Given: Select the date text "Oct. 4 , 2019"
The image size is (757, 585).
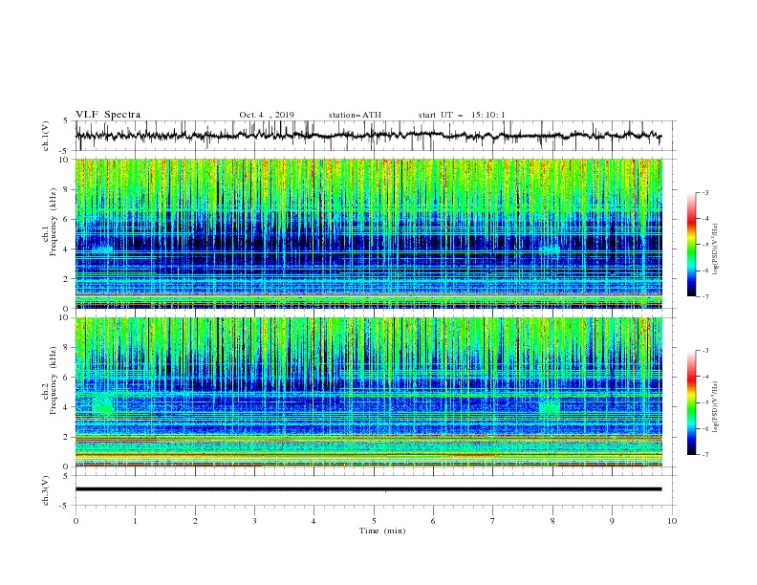Looking at the screenshot, I should [x=267, y=115].
